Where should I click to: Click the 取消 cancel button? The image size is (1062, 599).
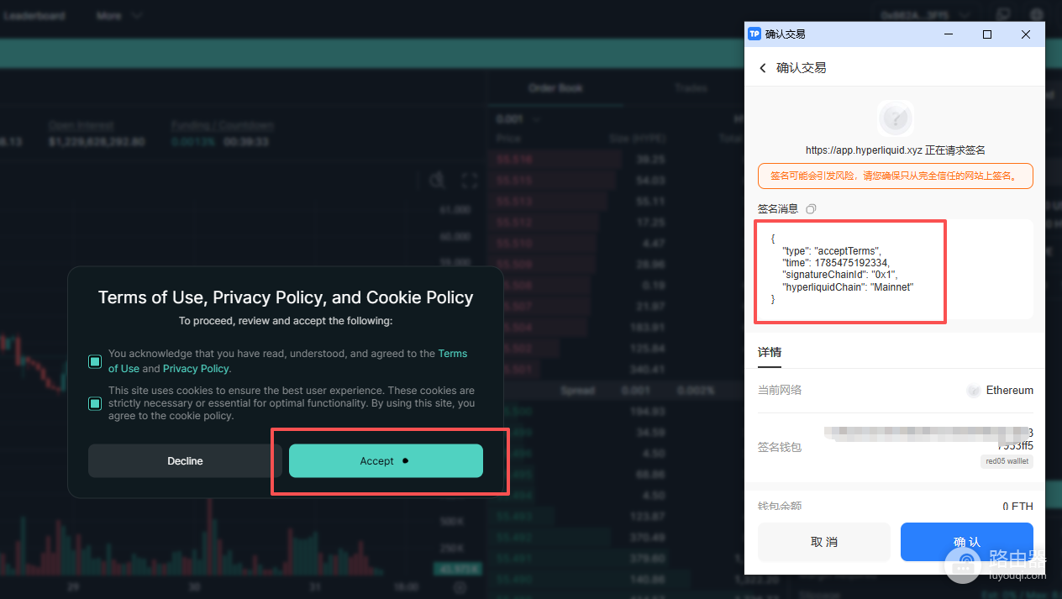824,542
